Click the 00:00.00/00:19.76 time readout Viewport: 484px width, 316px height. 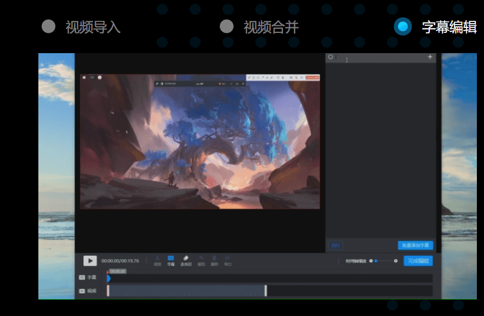120,261
